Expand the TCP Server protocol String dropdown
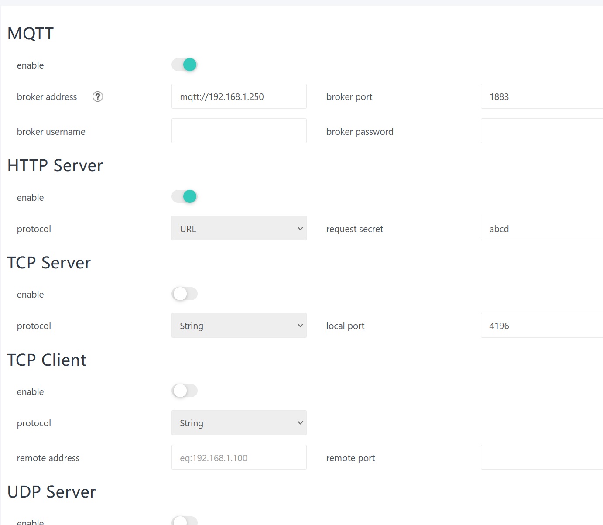 [x=239, y=326]
